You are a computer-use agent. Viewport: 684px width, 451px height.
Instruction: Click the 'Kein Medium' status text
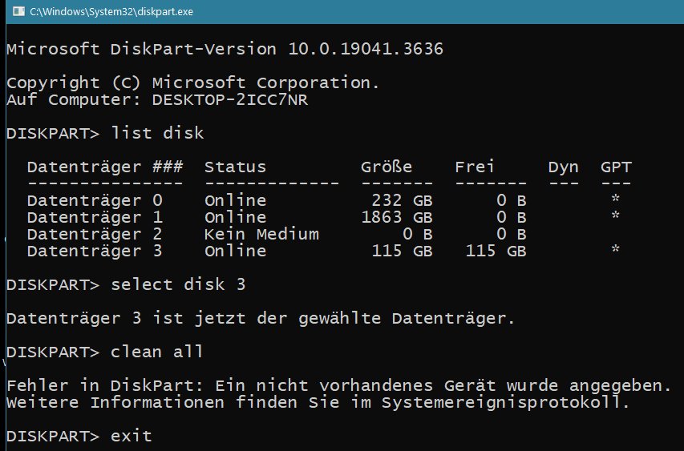pos(261,234)
